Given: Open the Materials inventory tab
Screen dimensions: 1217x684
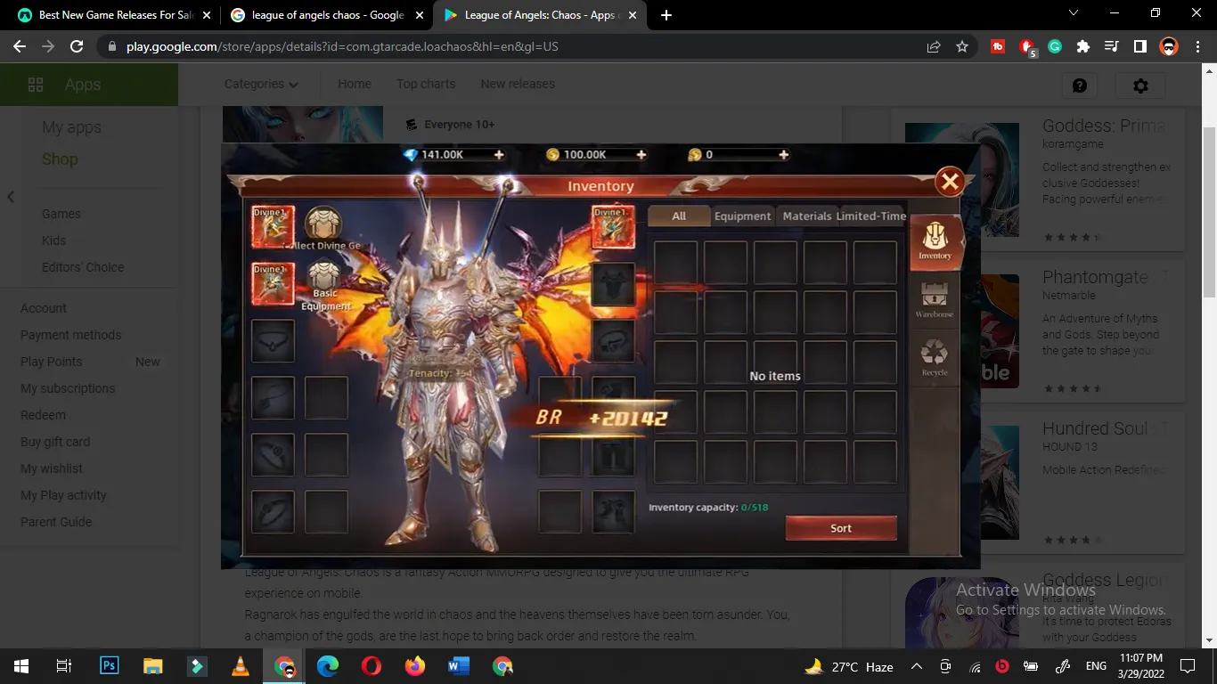Looking at the screenshot, I should [x=806, y=216].
